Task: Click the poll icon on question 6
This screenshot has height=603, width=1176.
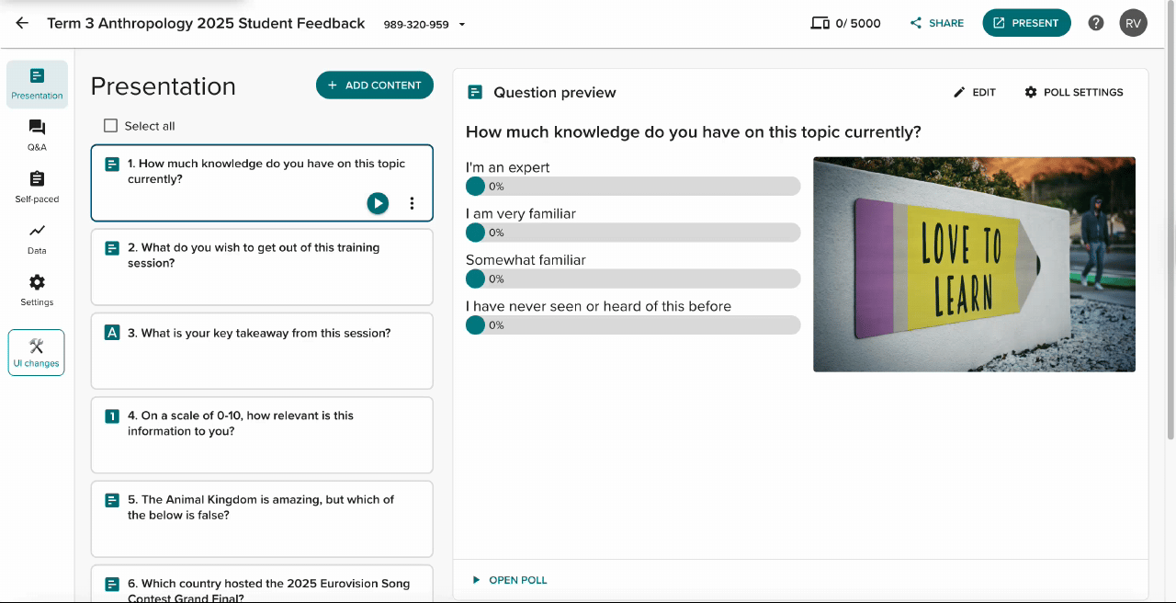Action: 112,585
